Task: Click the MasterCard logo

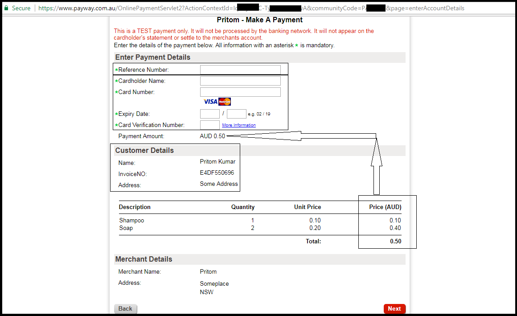Action: (224, 102)
